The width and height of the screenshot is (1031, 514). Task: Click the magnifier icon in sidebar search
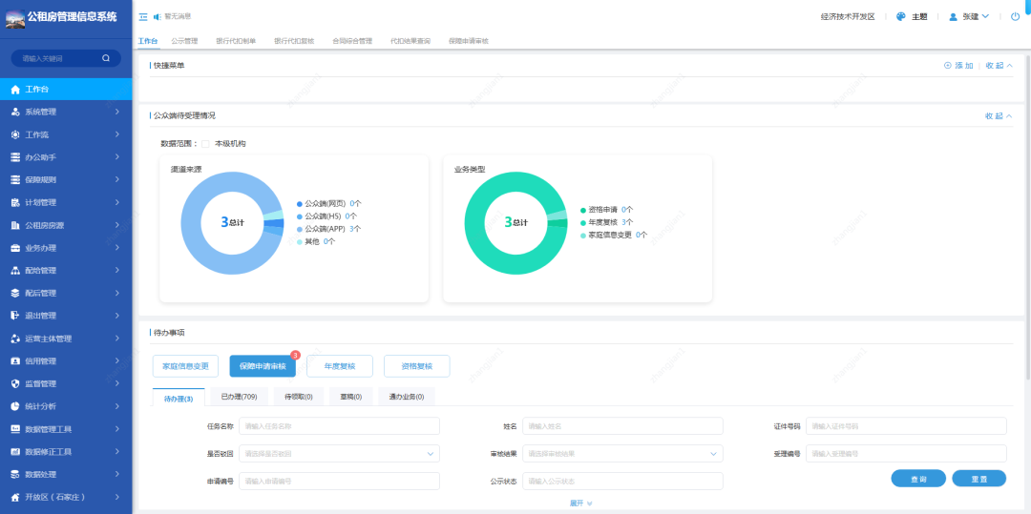106,58
